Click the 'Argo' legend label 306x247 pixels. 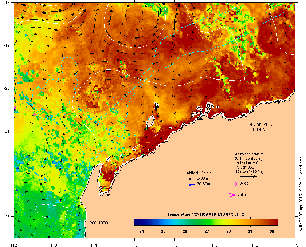point(244,183)
